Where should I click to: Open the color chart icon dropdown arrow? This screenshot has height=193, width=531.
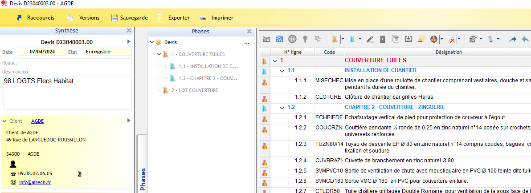point(441,39)
